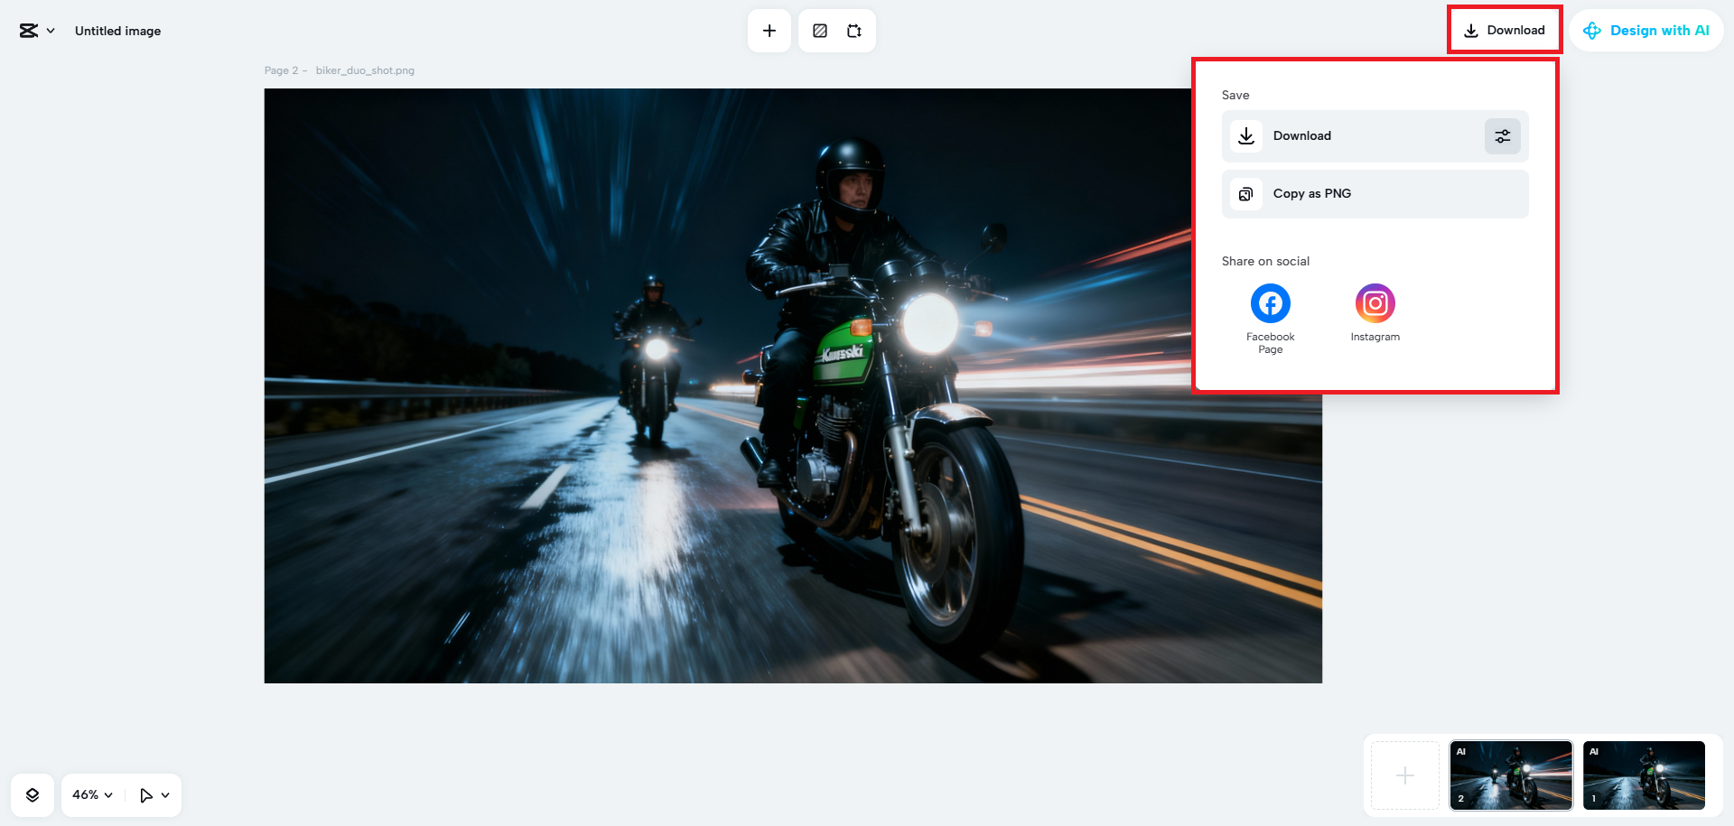Select the page 2 thumbnail

(x=1511, y=775)
